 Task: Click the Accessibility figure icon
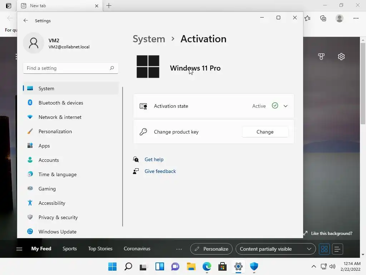[30, 203]
